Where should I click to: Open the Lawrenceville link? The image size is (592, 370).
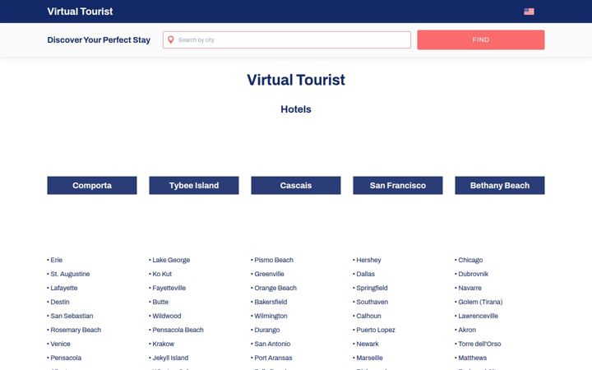[x=479, y=316]
